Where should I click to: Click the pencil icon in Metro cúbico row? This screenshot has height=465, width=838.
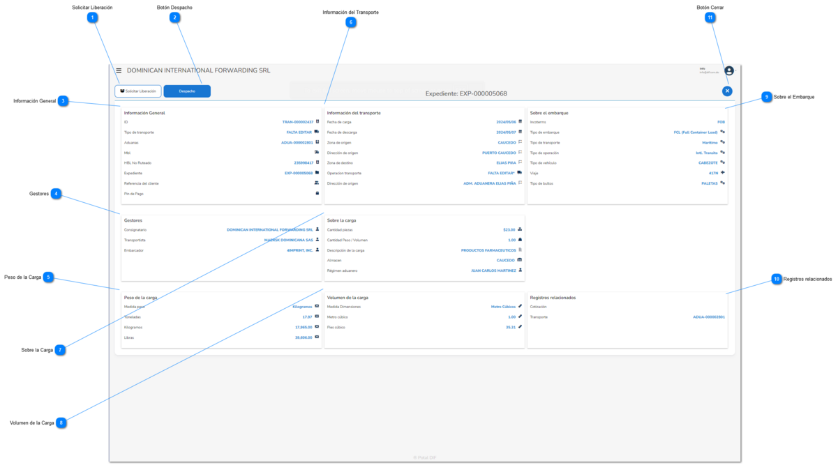pyautogui.click(x=520, y=317)
